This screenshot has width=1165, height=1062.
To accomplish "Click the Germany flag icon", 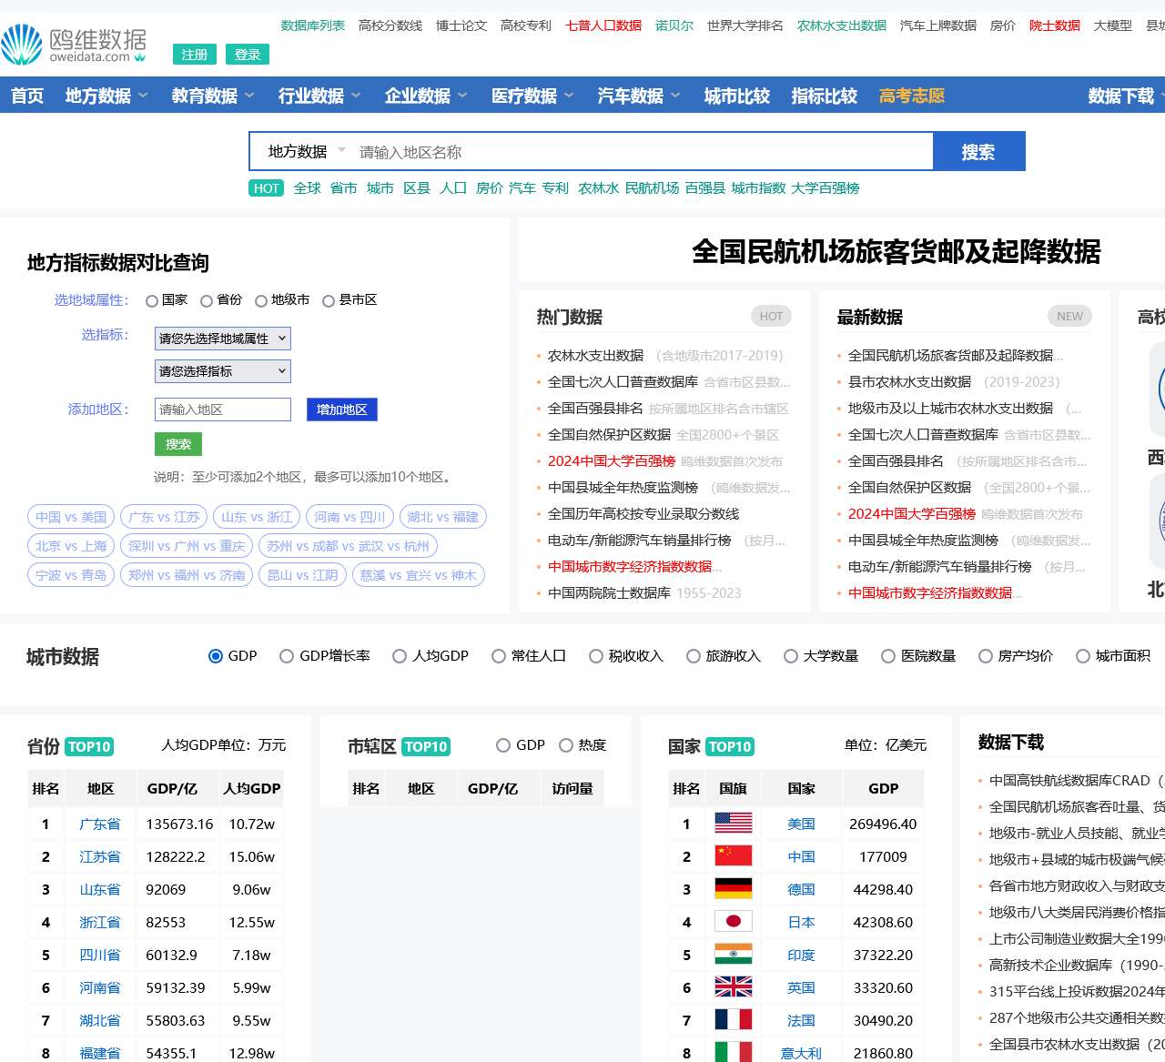I will tap(733, 889).
